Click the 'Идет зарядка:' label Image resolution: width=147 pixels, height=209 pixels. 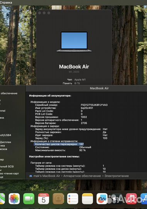44,135
